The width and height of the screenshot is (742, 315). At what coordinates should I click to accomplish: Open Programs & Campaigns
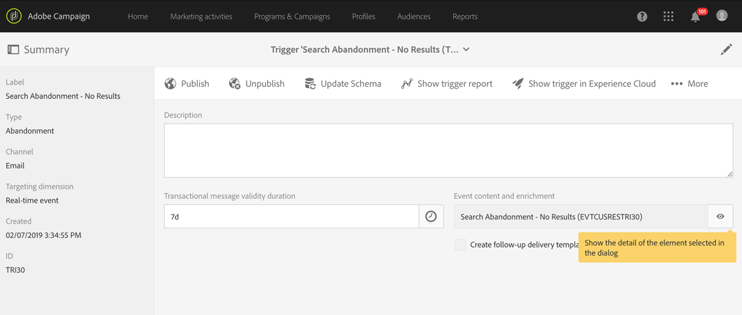(x=292, y=17)
